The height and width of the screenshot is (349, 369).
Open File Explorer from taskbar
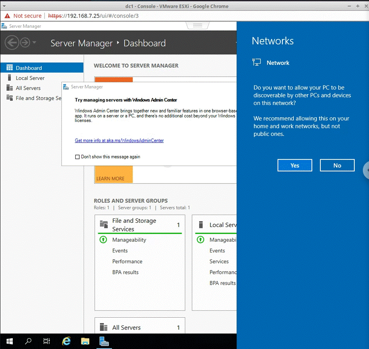coord(85,341)
